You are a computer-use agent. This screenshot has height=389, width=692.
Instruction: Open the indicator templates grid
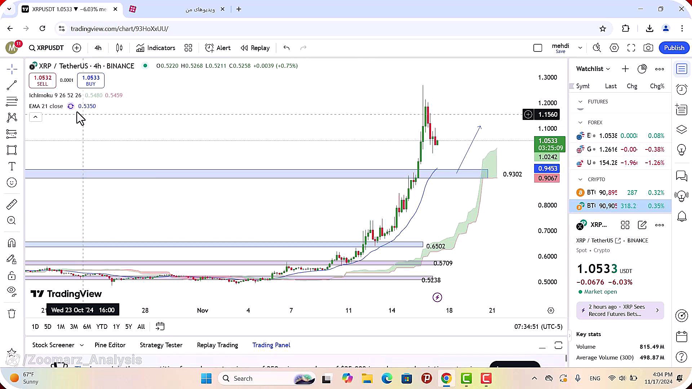pos(188,48)
